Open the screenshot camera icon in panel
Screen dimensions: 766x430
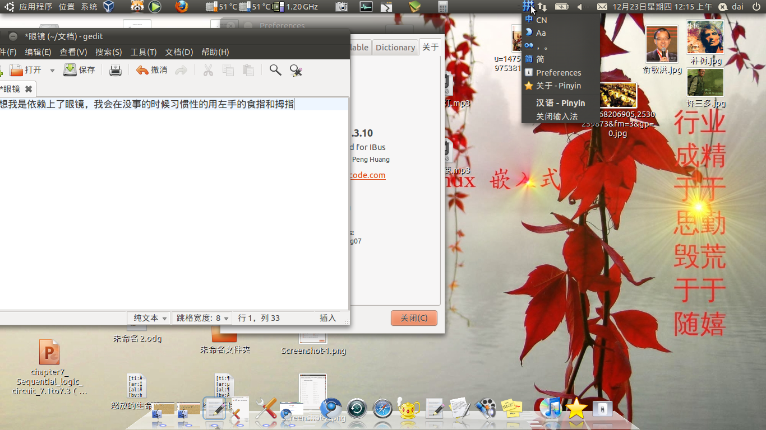pyautogui.click(x=342, y=7)
